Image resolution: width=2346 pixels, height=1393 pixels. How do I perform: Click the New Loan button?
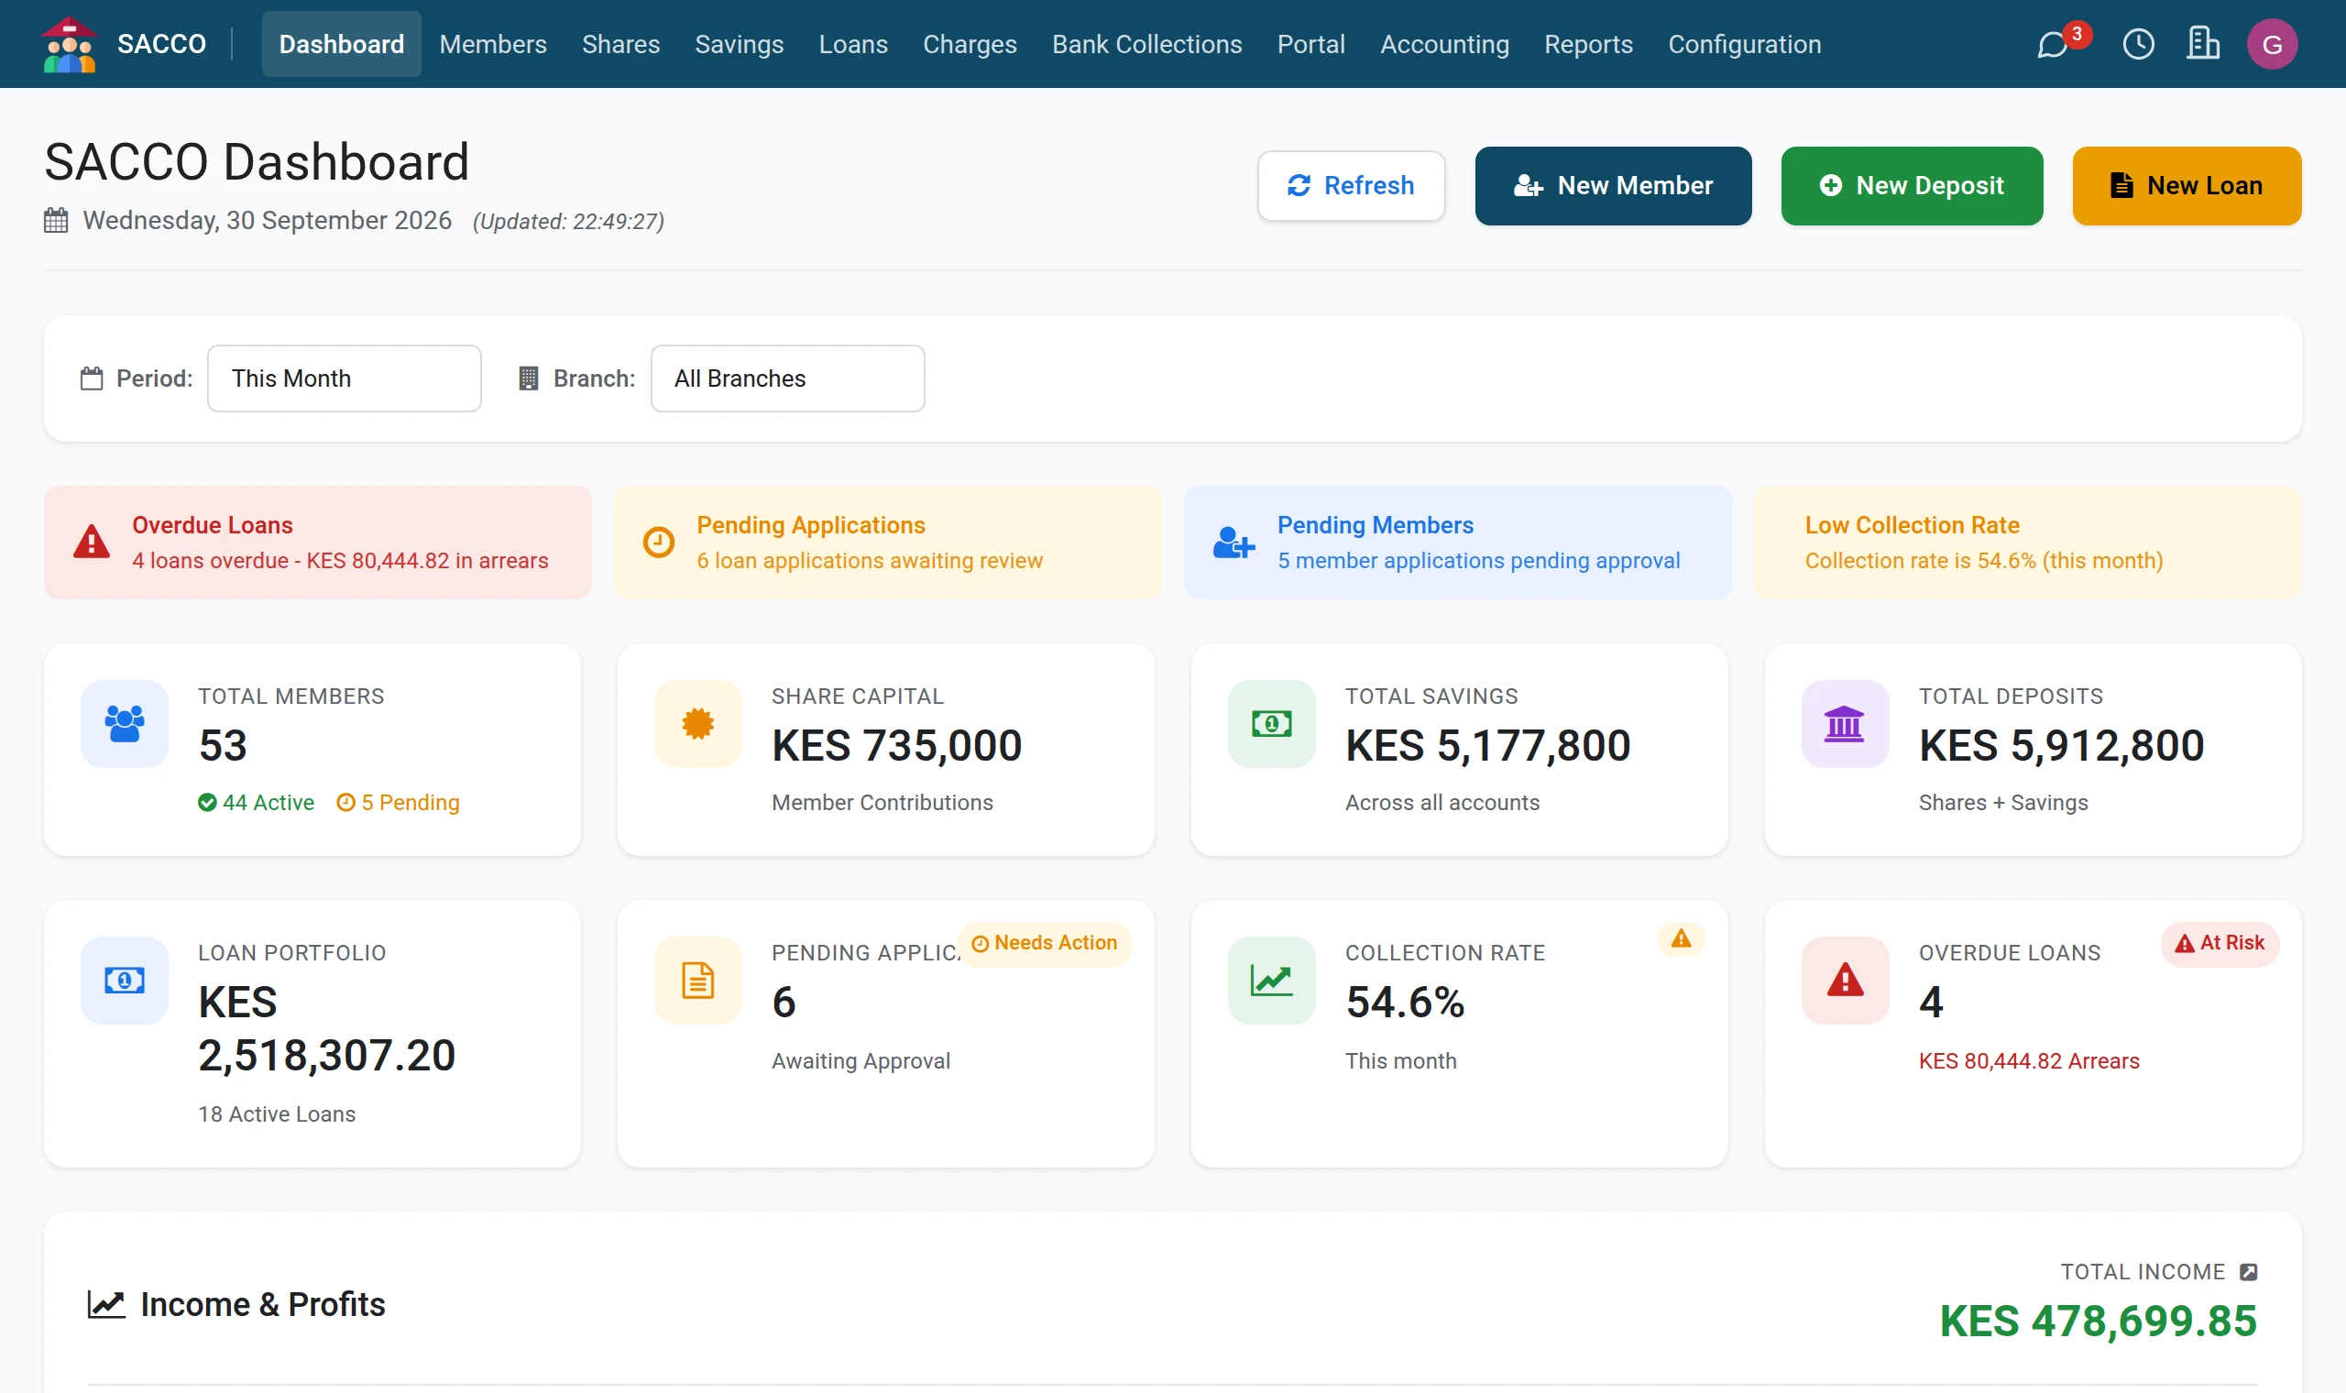coord(2186,186)
